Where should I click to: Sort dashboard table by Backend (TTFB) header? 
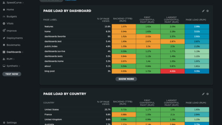(123, 20)
